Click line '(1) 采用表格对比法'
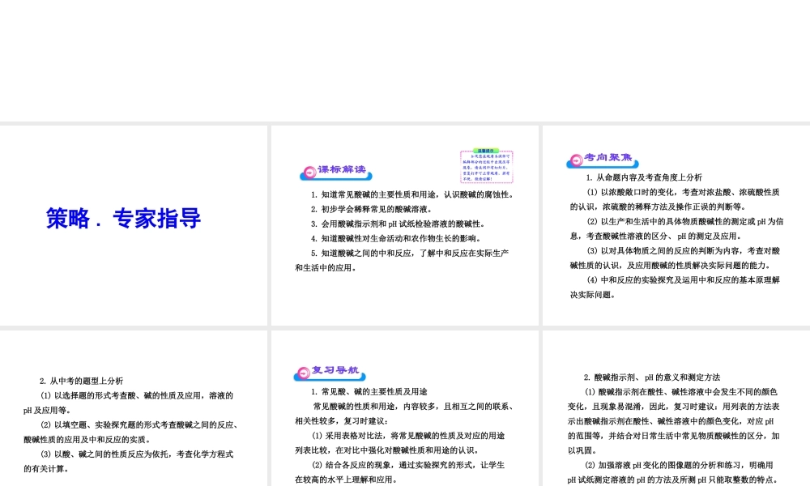The image size is (810, 486). coord(408,436)
